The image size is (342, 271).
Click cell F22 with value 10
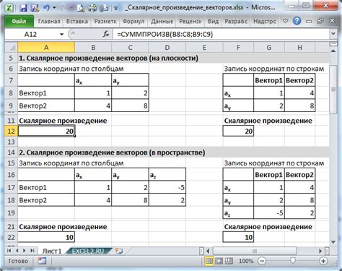click(x=238, y=237)
